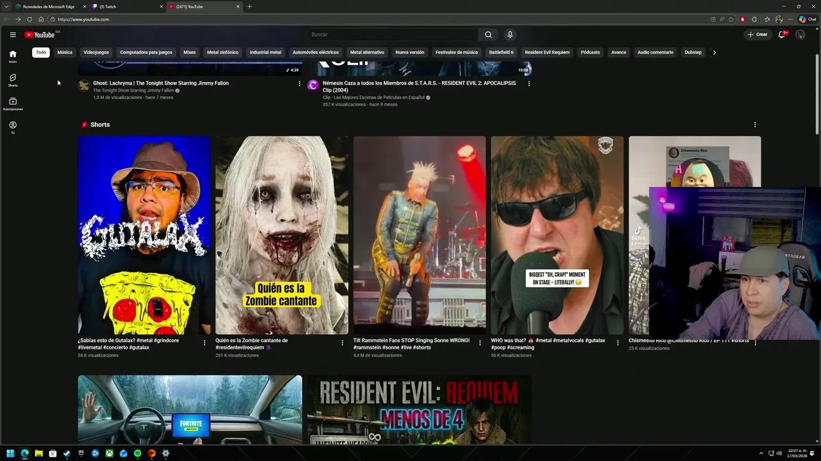The image size is (821, 461).
Task: Select the Dubstep filter chip
Action: [x=693, y=52]
